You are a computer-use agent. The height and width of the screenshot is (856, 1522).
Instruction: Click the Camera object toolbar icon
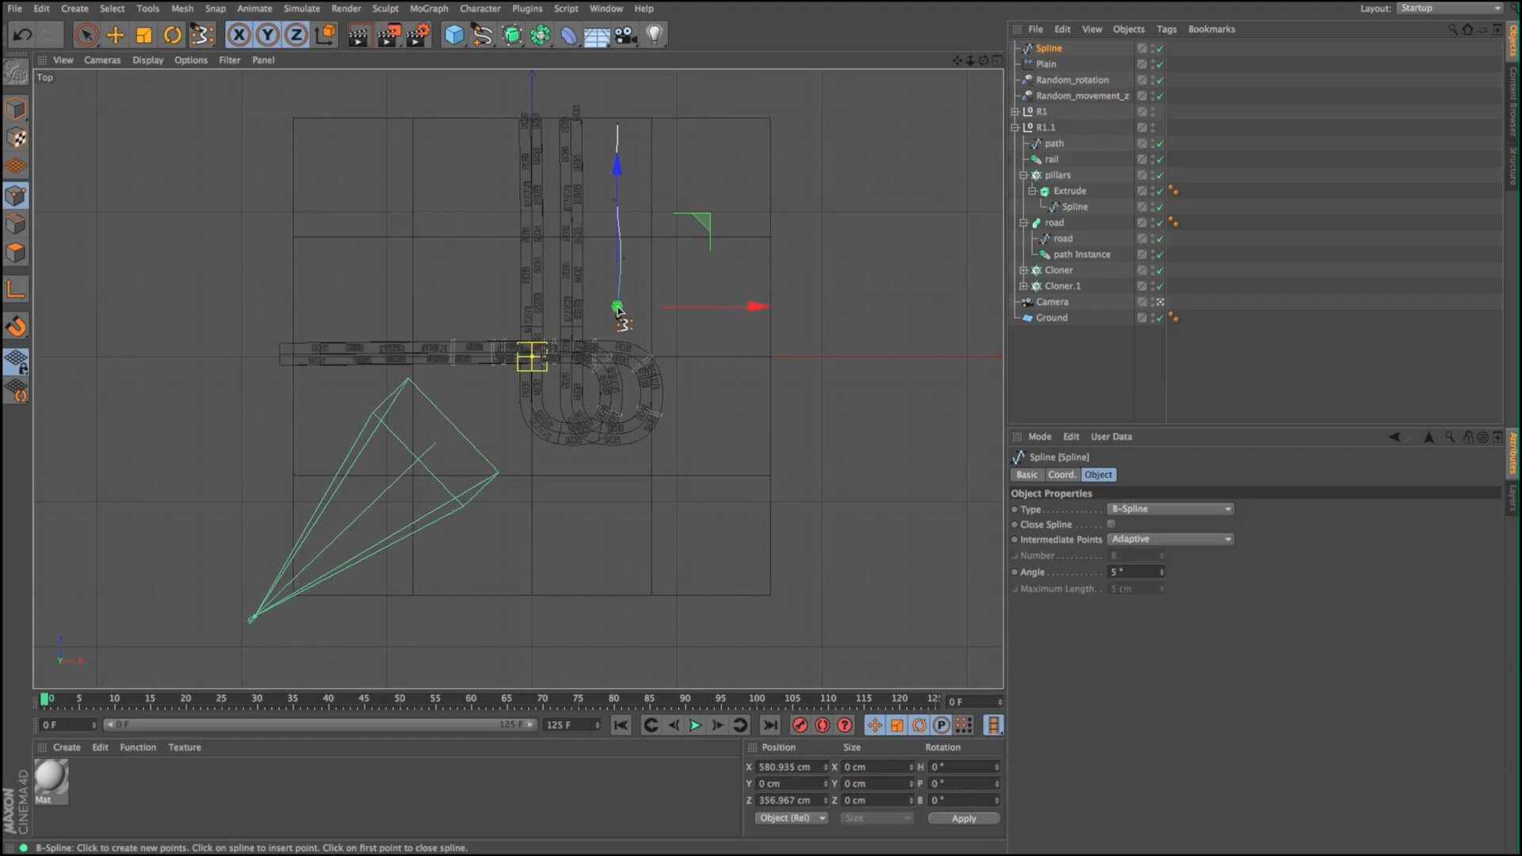[x=625, y=35]
